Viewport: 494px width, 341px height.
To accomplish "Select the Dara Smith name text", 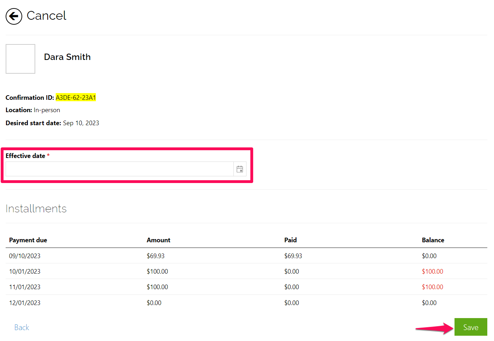I will coord(67,57).
